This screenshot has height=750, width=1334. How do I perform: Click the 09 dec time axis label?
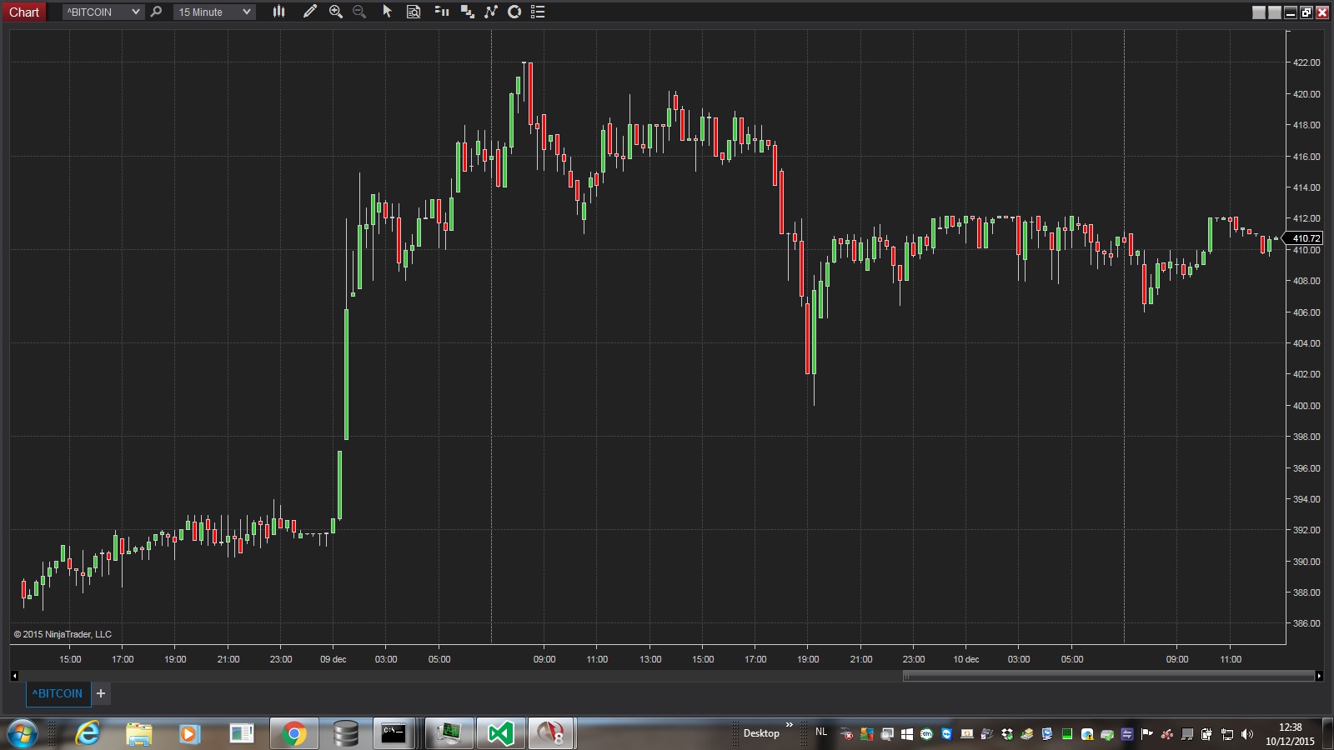click(333, 659)
